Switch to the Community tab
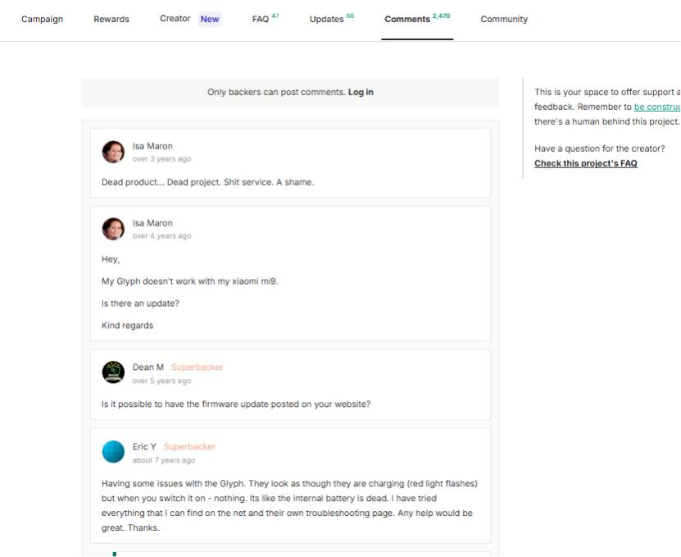The image size is (681, 557). click(504, 19)
